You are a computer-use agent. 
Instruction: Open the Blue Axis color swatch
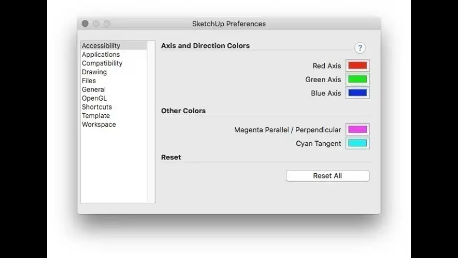pyautogui.click(x=357, y=93)
